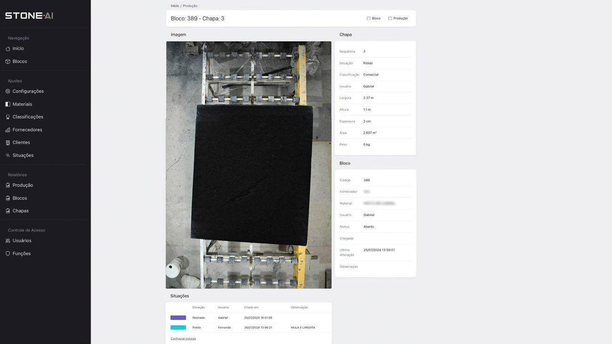Open Chapas report in sidebar

(20, 211)
